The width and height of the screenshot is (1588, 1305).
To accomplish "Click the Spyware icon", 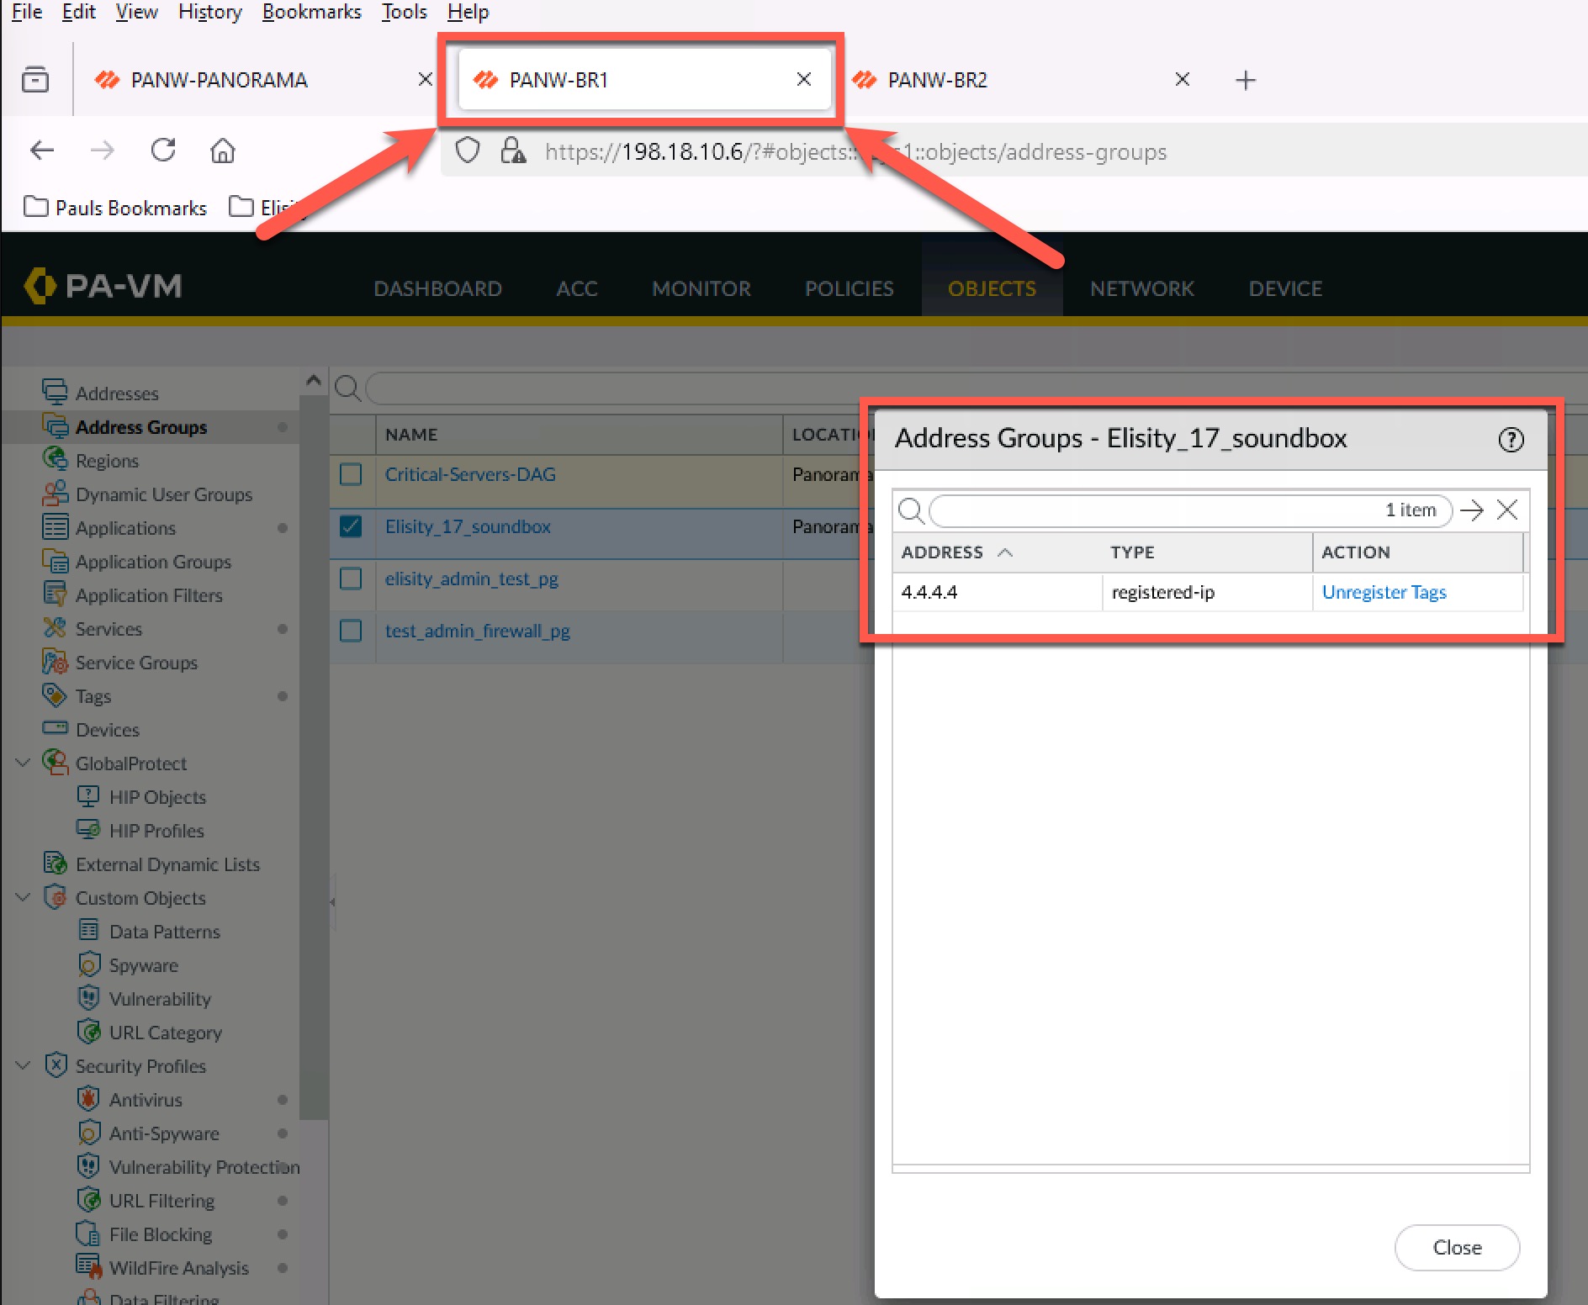I will coord(88,964).
